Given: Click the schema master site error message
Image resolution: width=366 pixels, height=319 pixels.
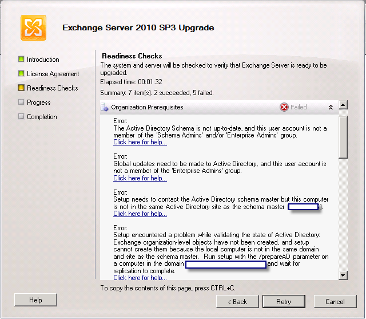Looking at the screenshot, I should click(221, 203).
